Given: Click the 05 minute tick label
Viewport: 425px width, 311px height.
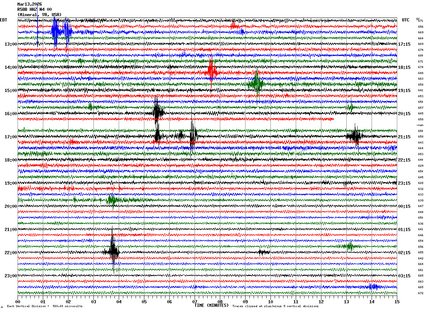Looking at the screenshot, I should pos(144,302).
